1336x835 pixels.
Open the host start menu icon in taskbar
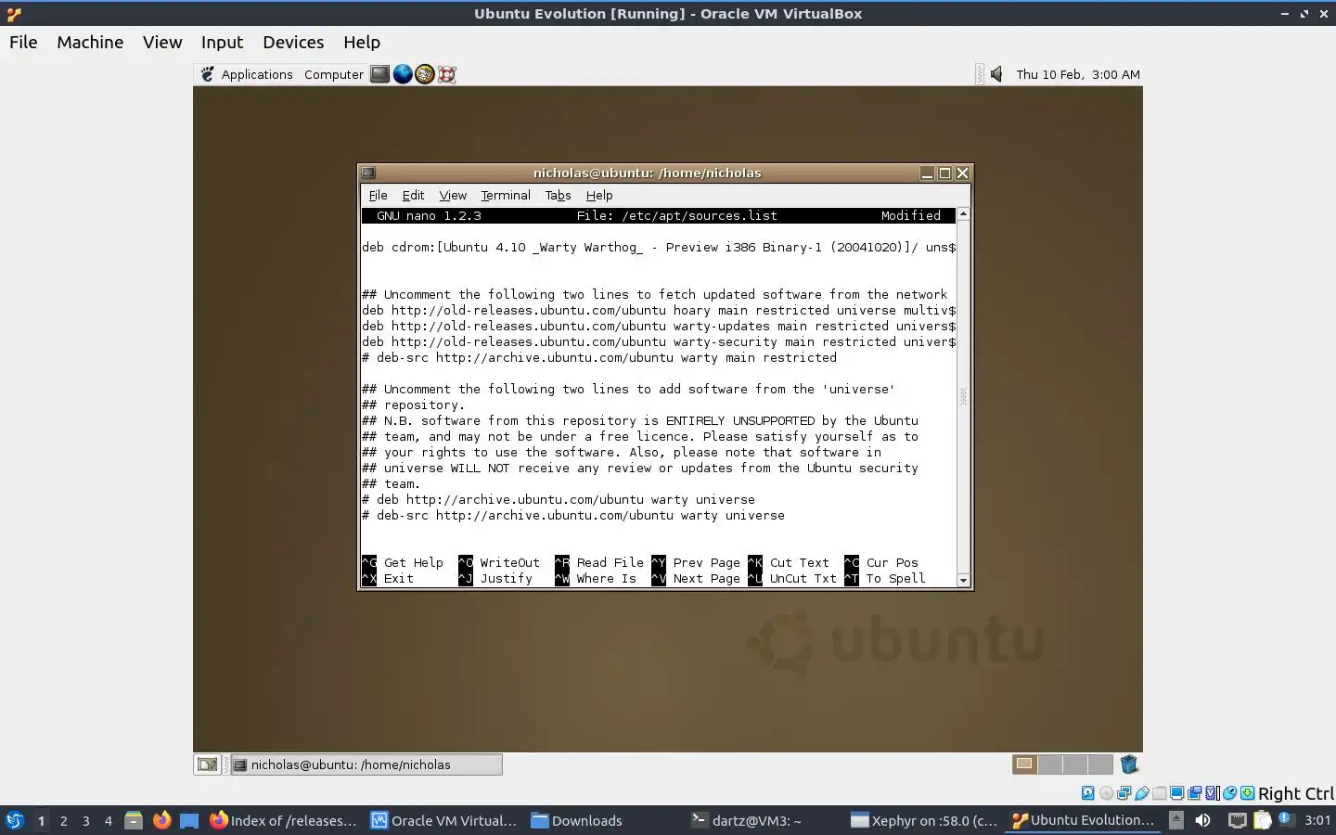pos(15,820)
